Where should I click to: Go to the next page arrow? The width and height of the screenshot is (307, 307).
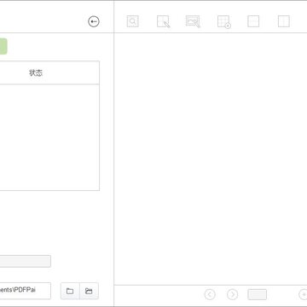point(232,294)
